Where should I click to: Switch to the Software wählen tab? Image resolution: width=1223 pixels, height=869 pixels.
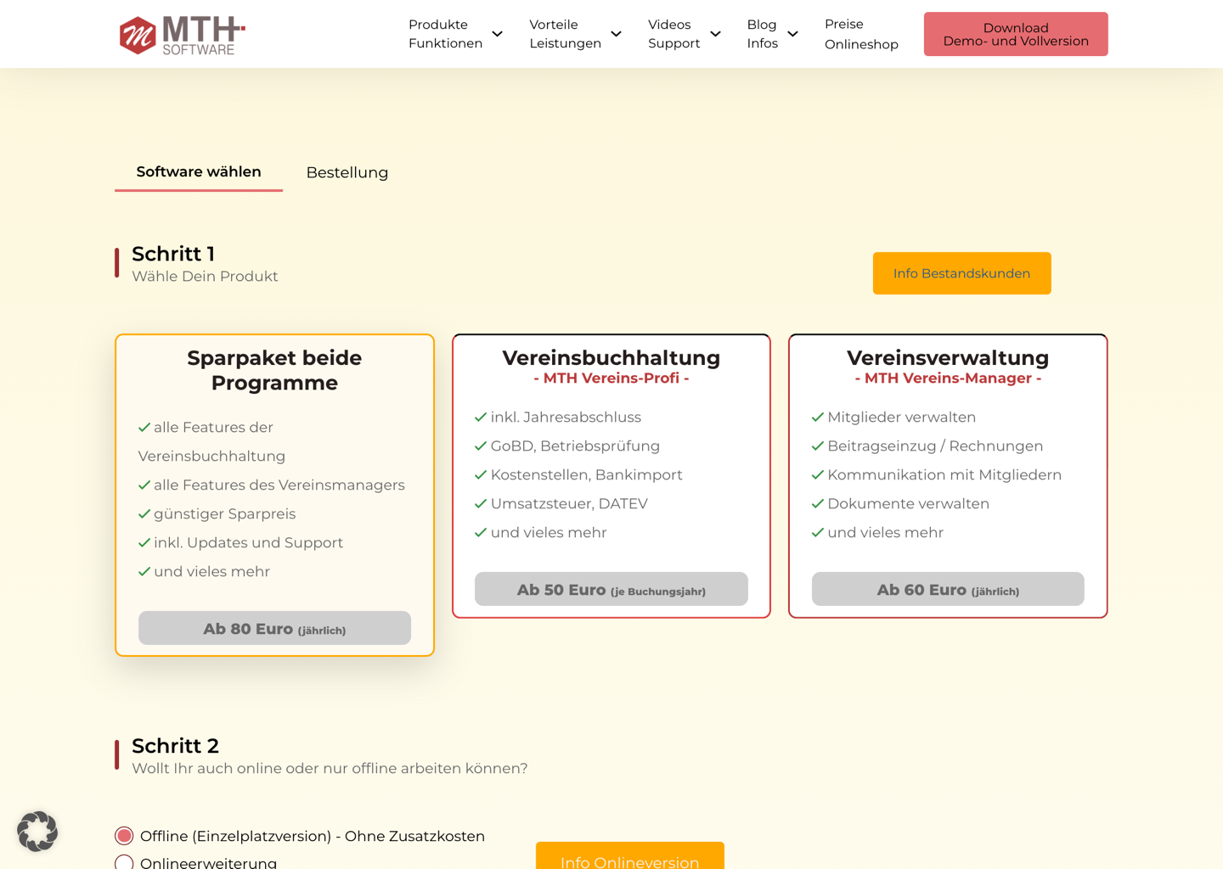199,172
